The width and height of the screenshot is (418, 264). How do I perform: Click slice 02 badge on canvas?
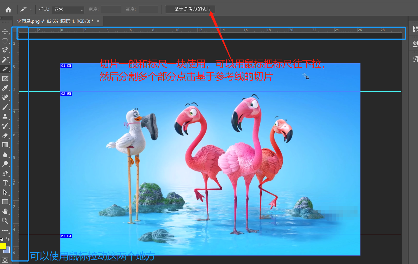(66, 94)
